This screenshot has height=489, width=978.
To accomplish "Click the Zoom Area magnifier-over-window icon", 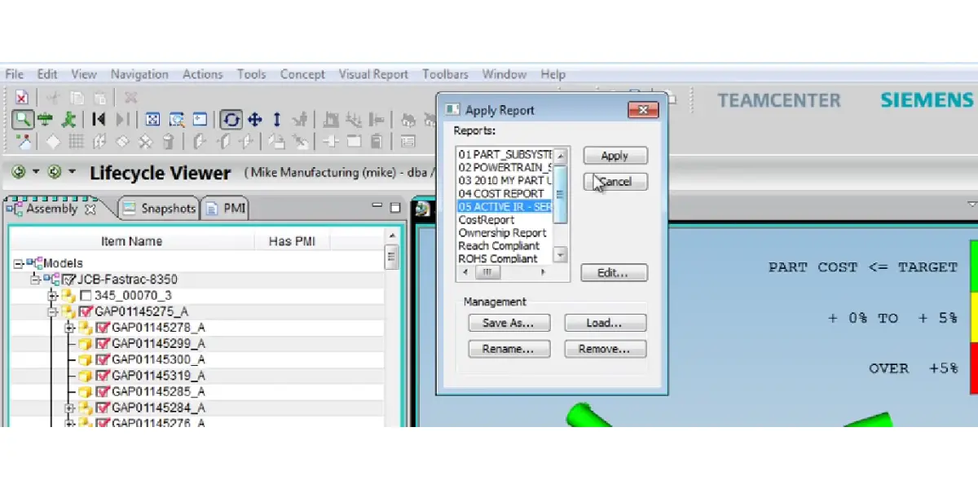I will tap(176, 119).
